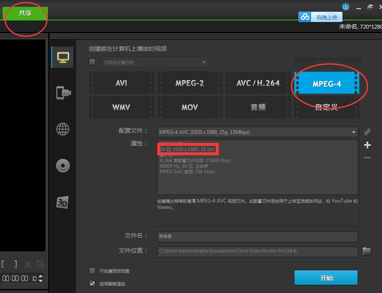Click the cloud icon next to 拖拽上传
Screen dimensions: 382x293
click(305, 17)
